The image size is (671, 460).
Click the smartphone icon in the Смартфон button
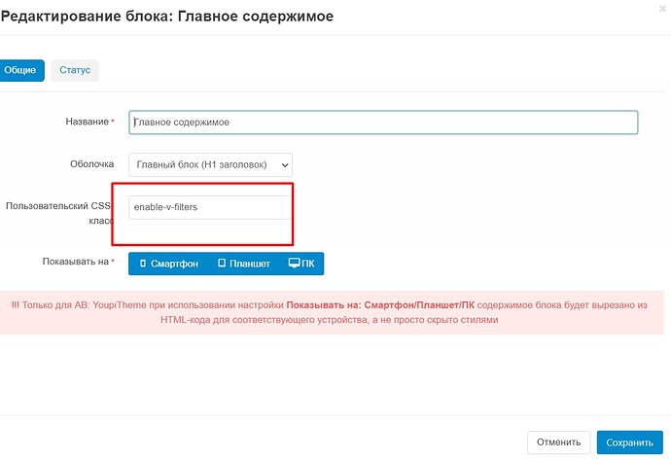tap(143, 264)
